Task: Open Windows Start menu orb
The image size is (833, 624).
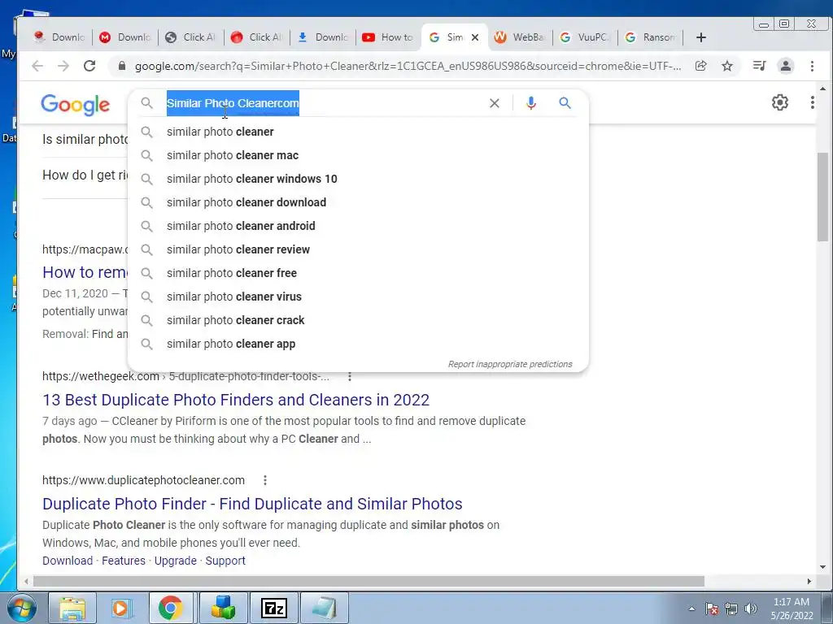Action: [x=21, y=608]
